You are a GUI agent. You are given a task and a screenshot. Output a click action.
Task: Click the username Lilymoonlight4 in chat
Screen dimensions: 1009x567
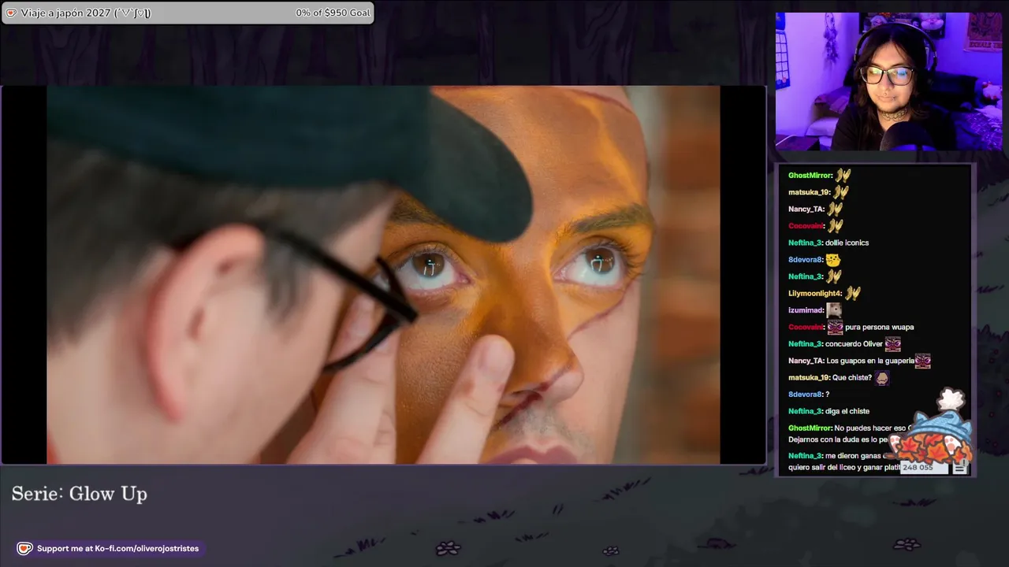815,293
